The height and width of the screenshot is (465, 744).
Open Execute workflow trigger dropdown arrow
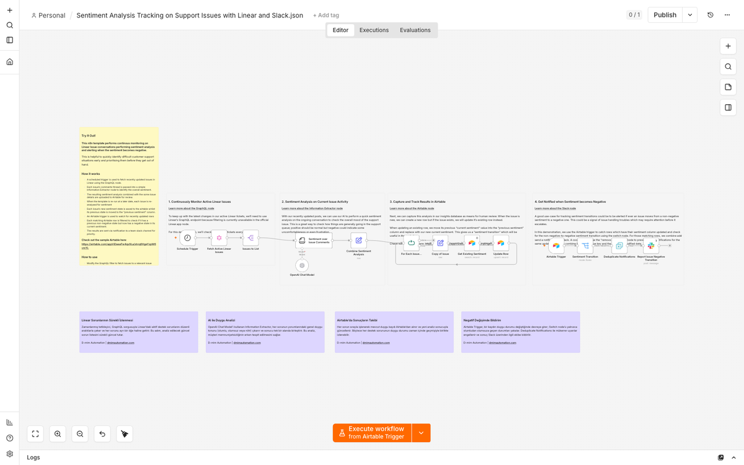point(421,433)
